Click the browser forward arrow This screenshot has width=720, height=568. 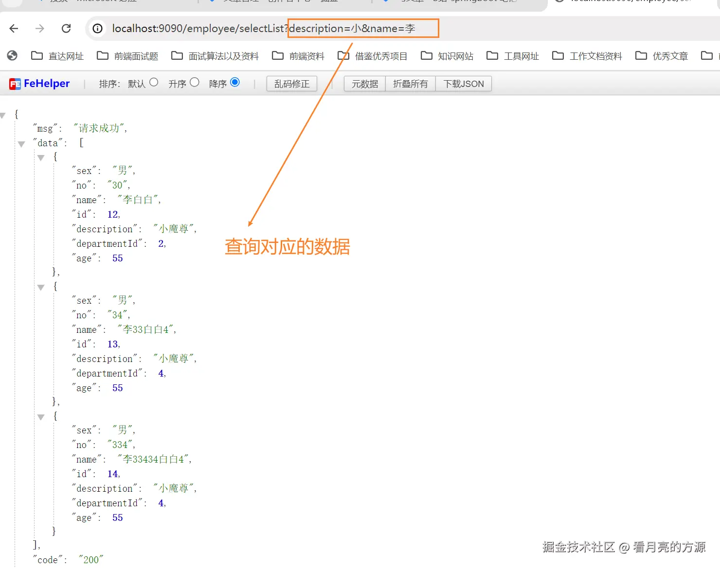40,29
